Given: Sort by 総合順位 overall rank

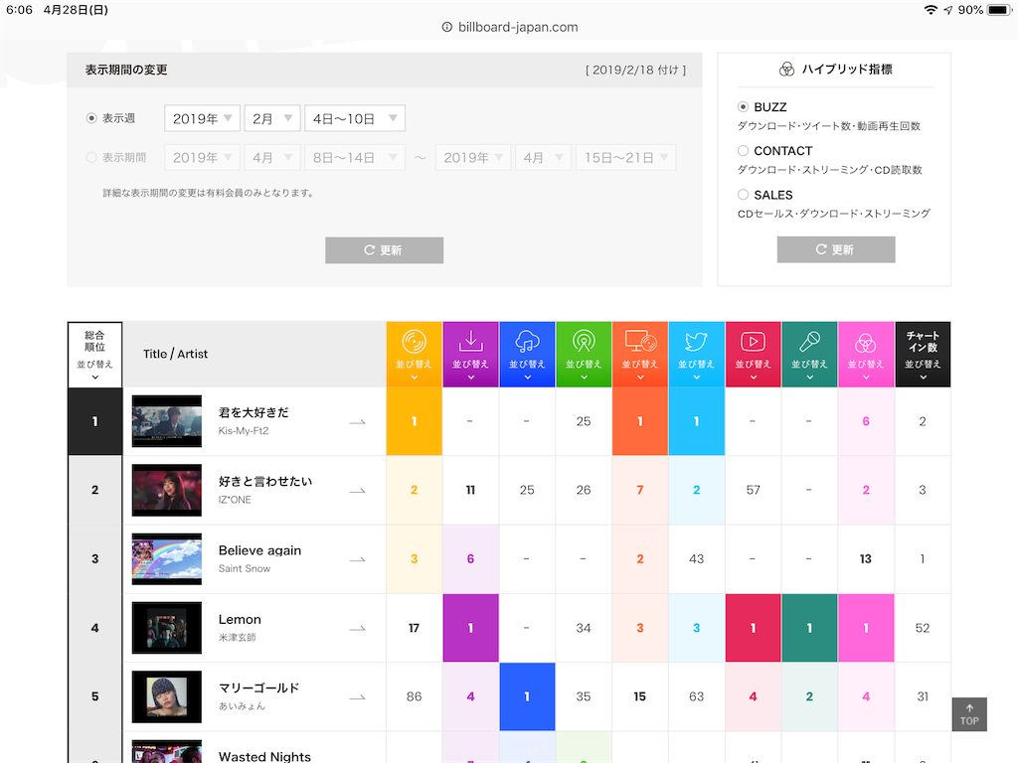Looking at the screenshot, I should tap(94, 355).
